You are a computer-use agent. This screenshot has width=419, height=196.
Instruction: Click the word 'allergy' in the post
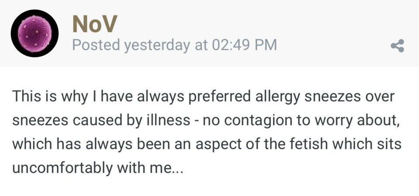278,97
